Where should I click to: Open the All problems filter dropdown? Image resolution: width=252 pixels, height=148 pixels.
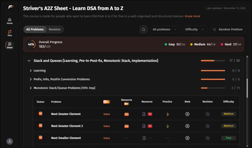click(x=165, y=29)
